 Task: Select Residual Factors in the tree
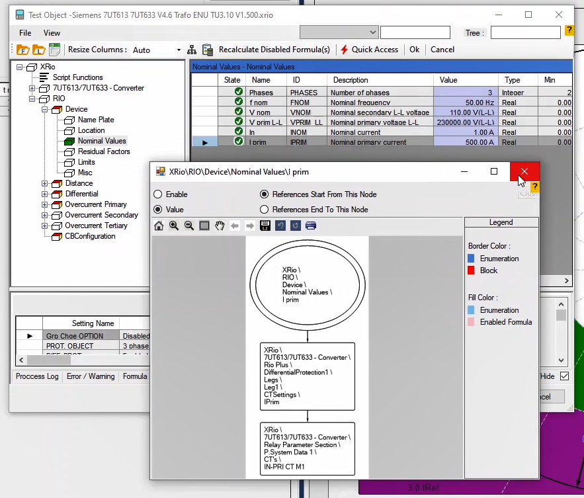tap(104, 151)
